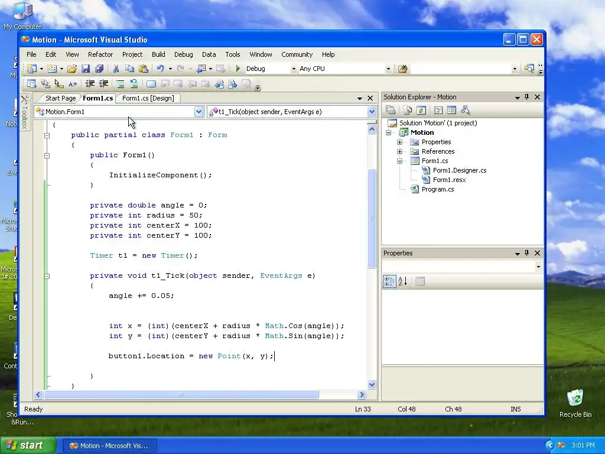605x454 pixels.
Task: Click the View Class Diagram icon
Action: [465, 111]
